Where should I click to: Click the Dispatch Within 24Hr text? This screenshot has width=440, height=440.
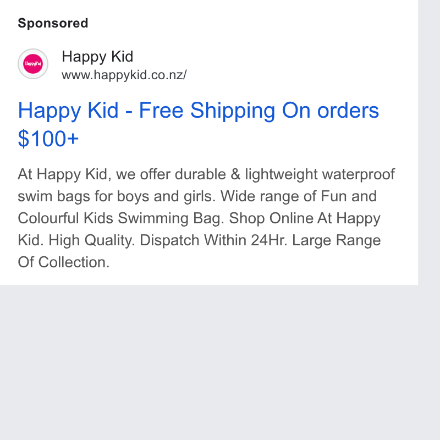(x=213, y=240)
